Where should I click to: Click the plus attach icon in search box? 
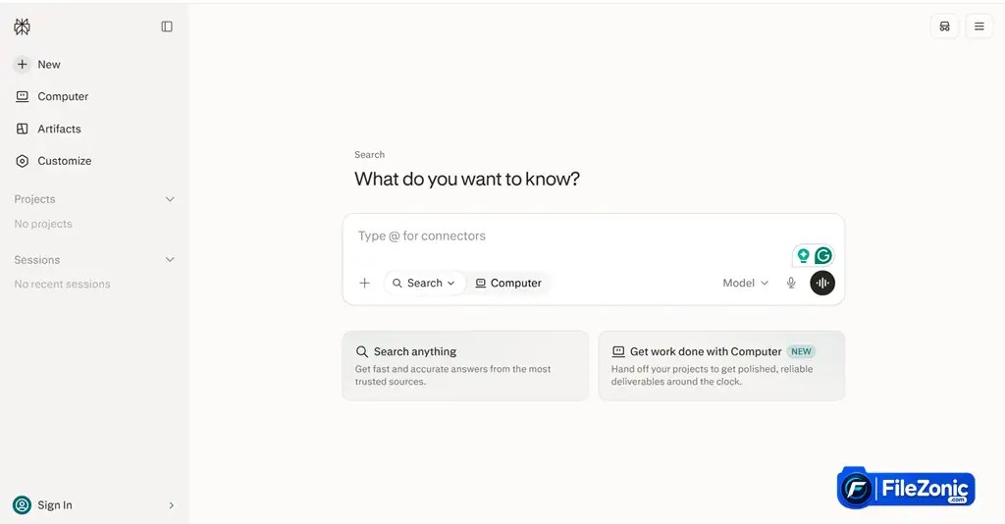tap(365, 283)
